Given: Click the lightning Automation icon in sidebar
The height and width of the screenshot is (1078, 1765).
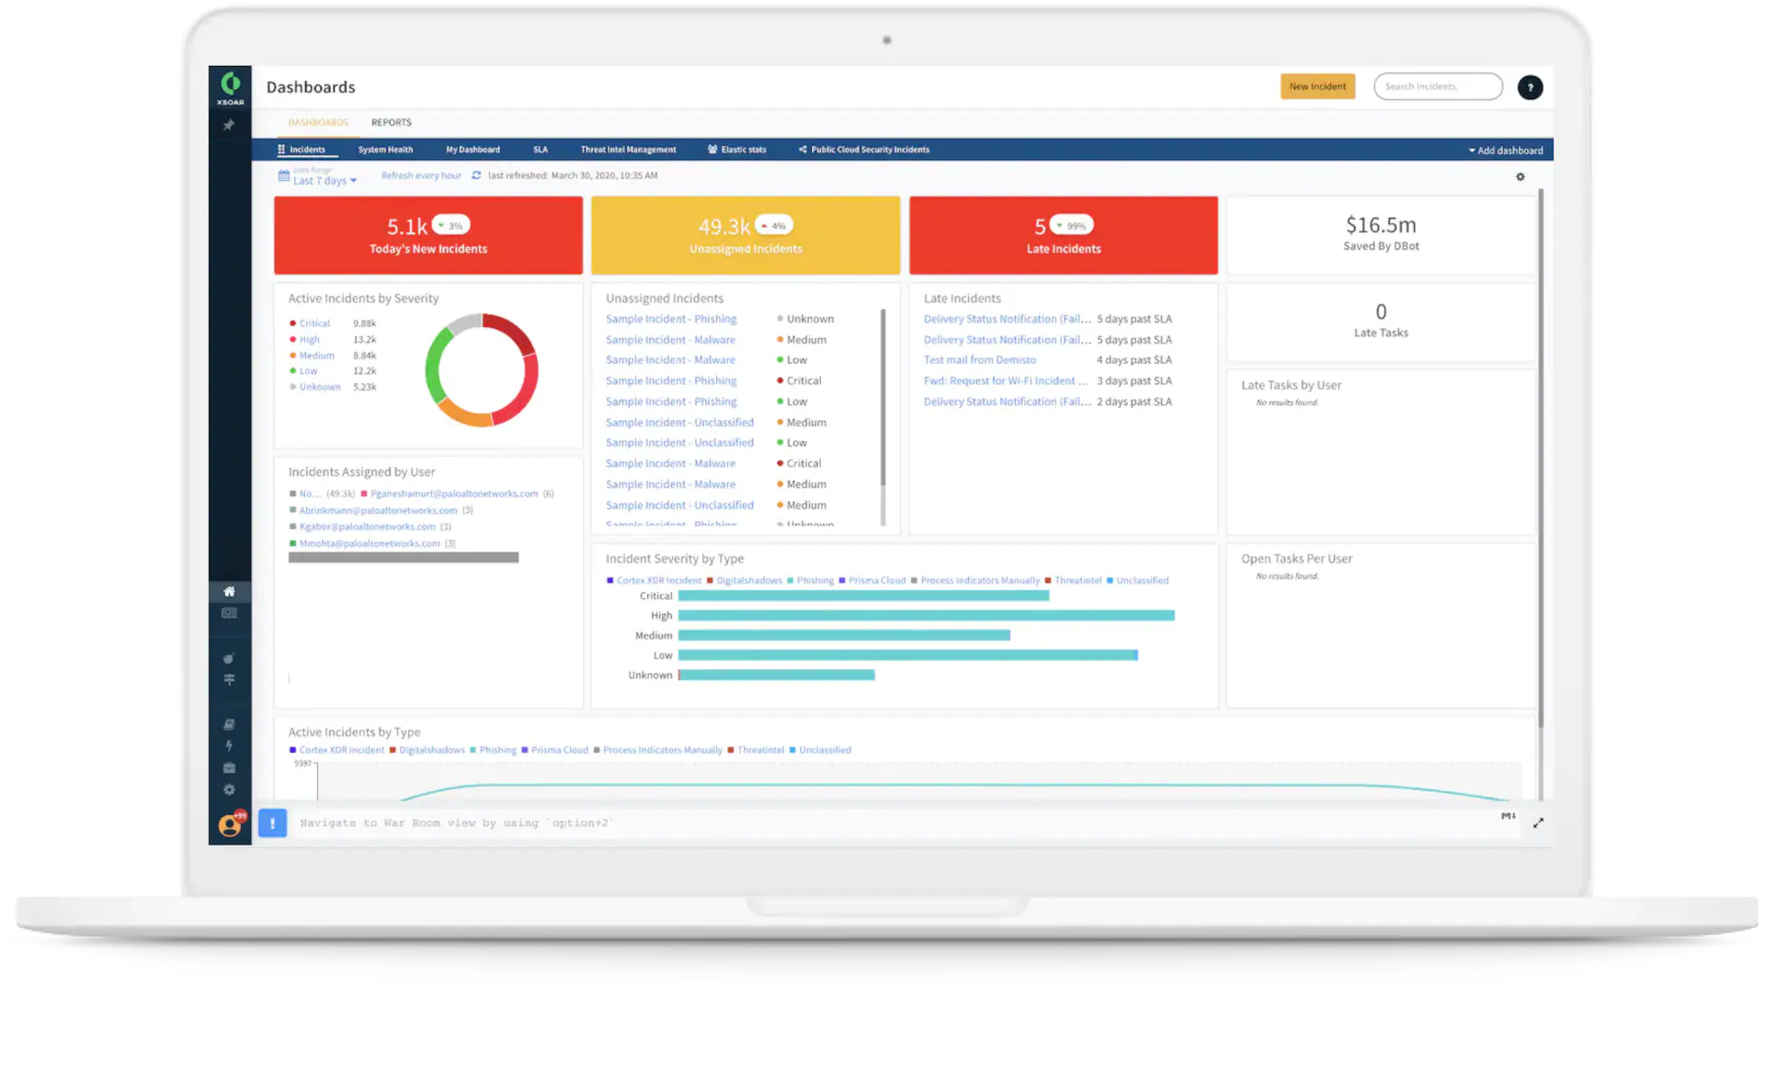Looking at the screenshot, I should (229, 744).
